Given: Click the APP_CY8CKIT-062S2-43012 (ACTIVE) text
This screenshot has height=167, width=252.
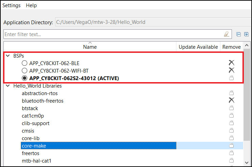Looking at the screenshot, I should tap(74, 78).
